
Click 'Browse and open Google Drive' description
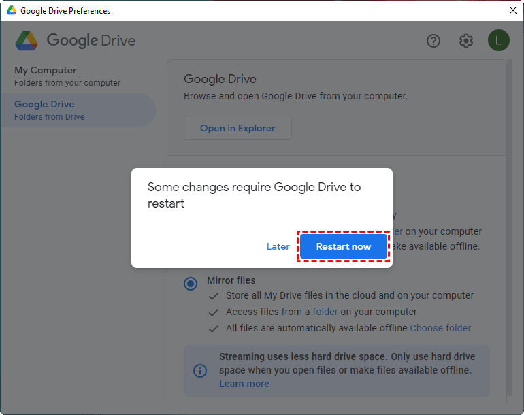(296, 96)
